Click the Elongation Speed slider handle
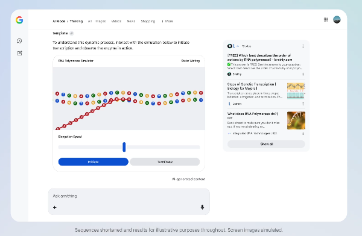 124,147
